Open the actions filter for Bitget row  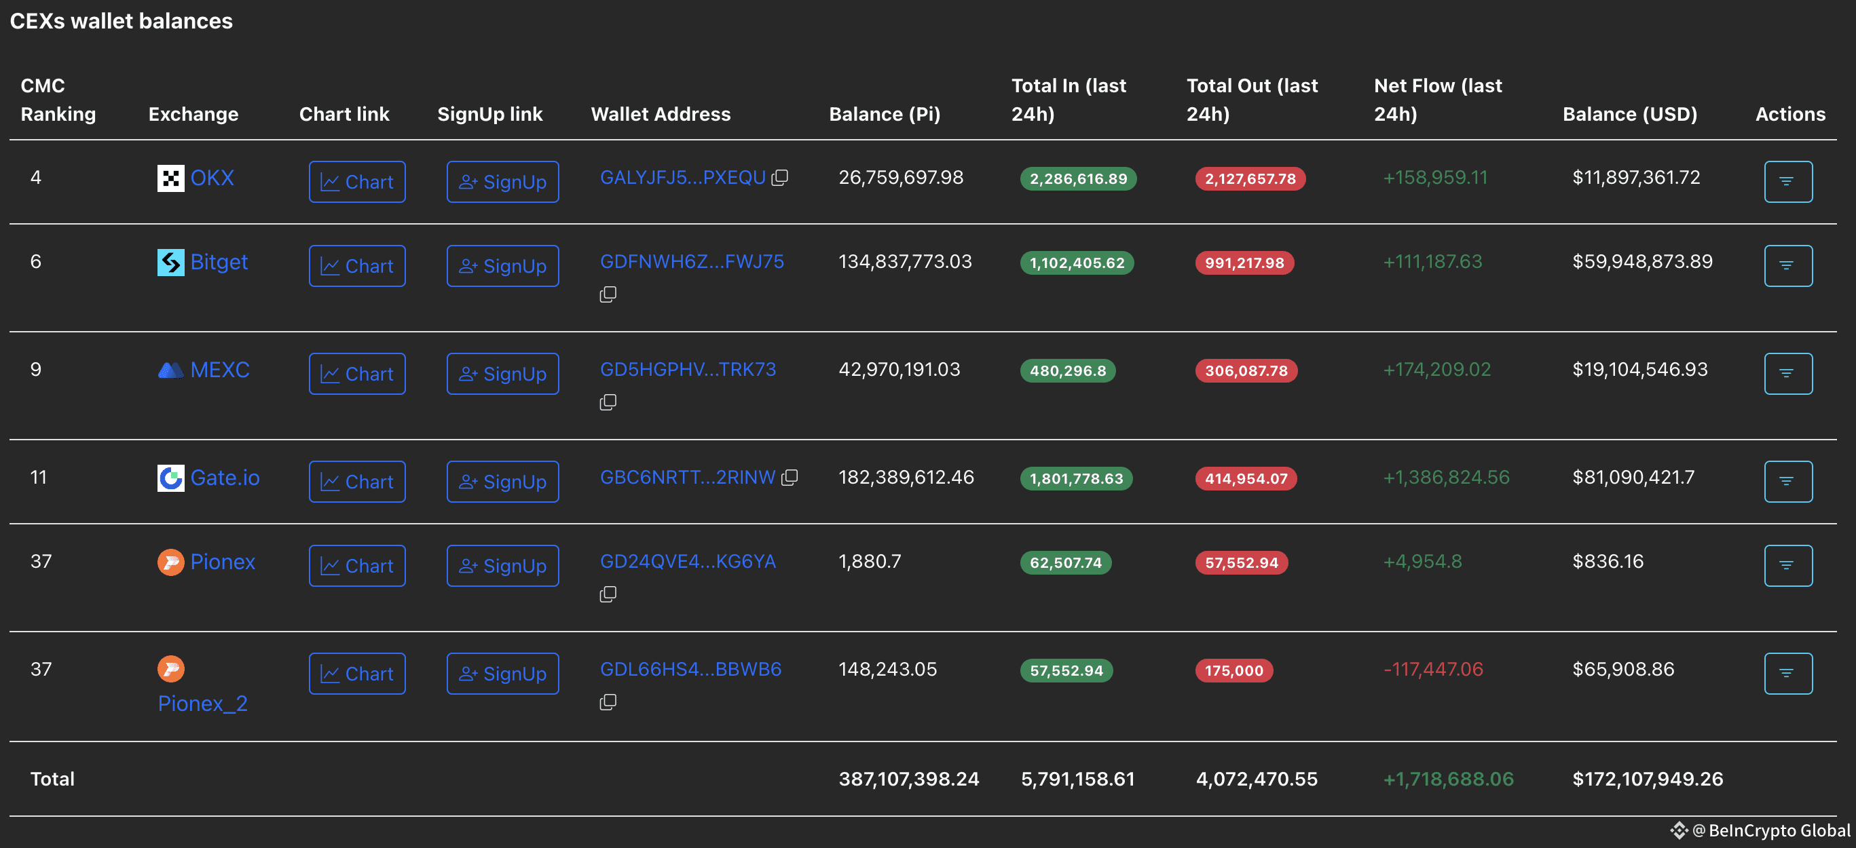[1788, 266]
